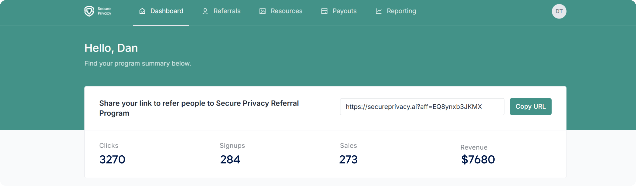Open the Reporting tab
Viewport: 636px width, 186px height.
click(x=401, y=11)
